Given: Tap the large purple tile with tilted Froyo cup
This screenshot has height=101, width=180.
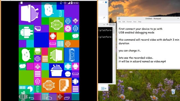Looking at the screenshot, I should point(30,13).
